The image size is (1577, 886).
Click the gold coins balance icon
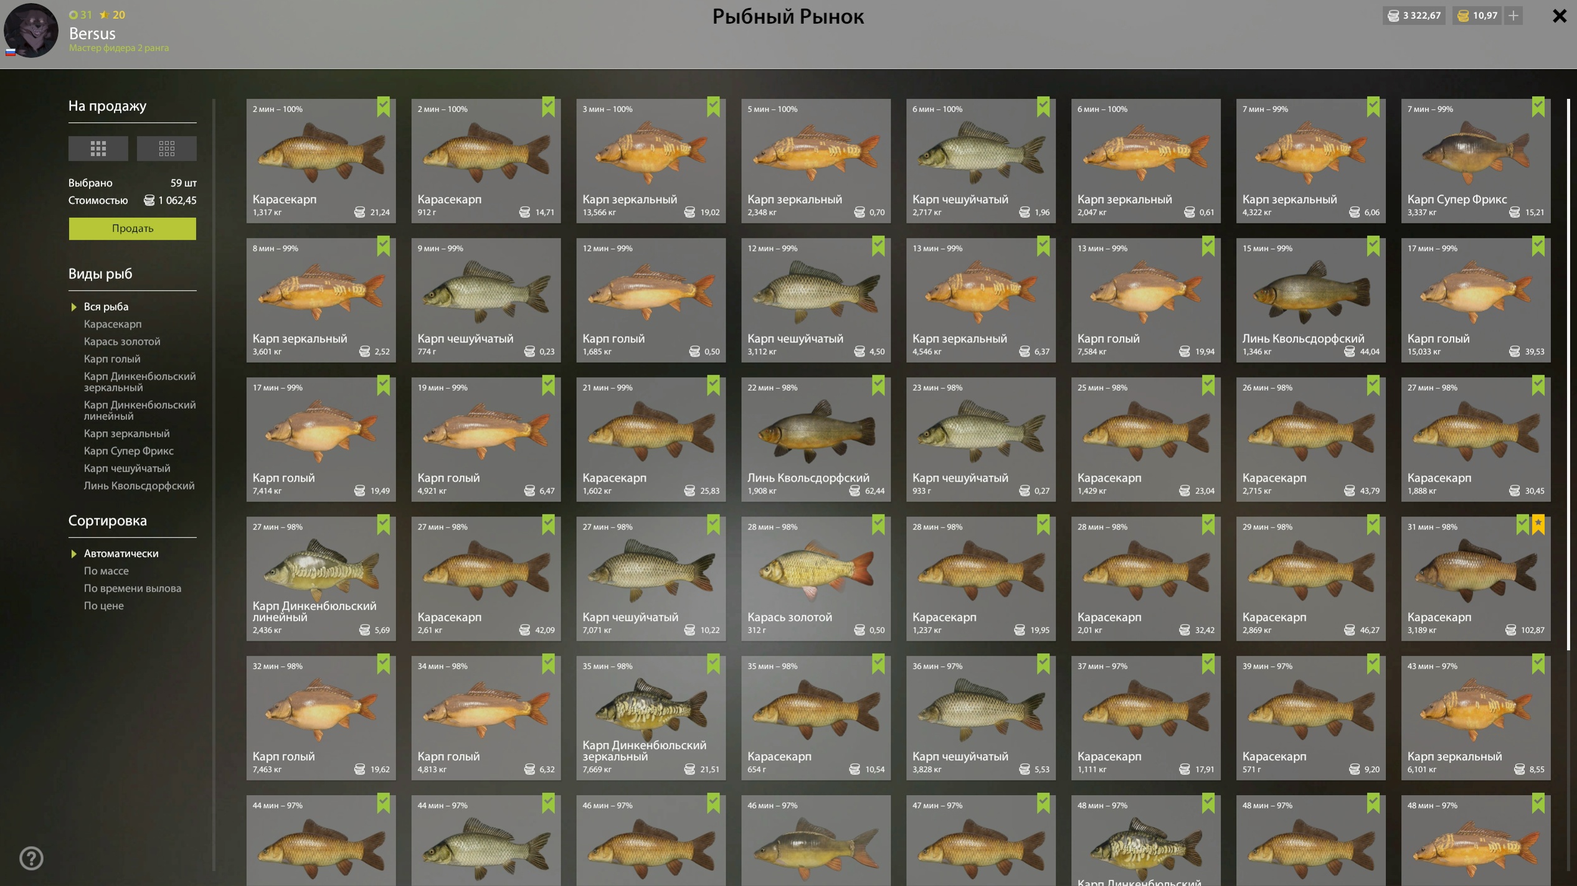point(1462,16)
